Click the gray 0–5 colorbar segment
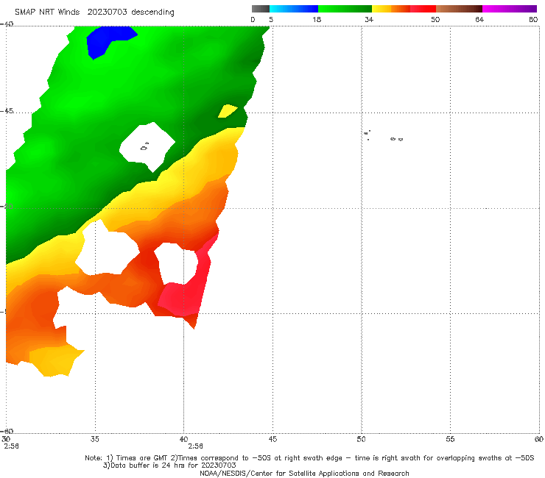 click(x=261, y=9)
